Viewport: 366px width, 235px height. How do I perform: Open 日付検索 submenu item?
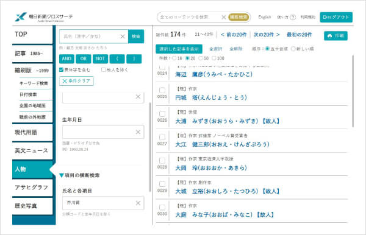[x=28, y=94]
